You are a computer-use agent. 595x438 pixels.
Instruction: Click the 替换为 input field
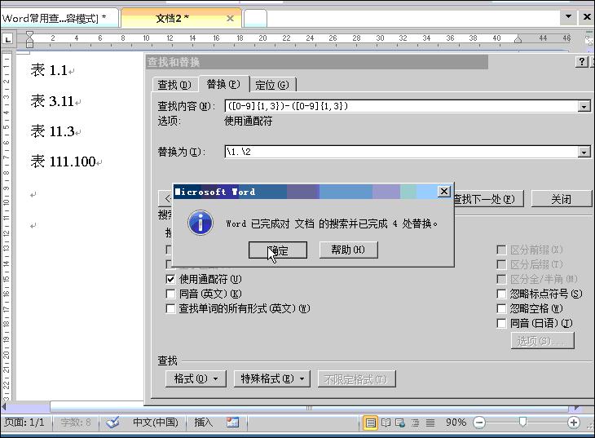point(402,152)
